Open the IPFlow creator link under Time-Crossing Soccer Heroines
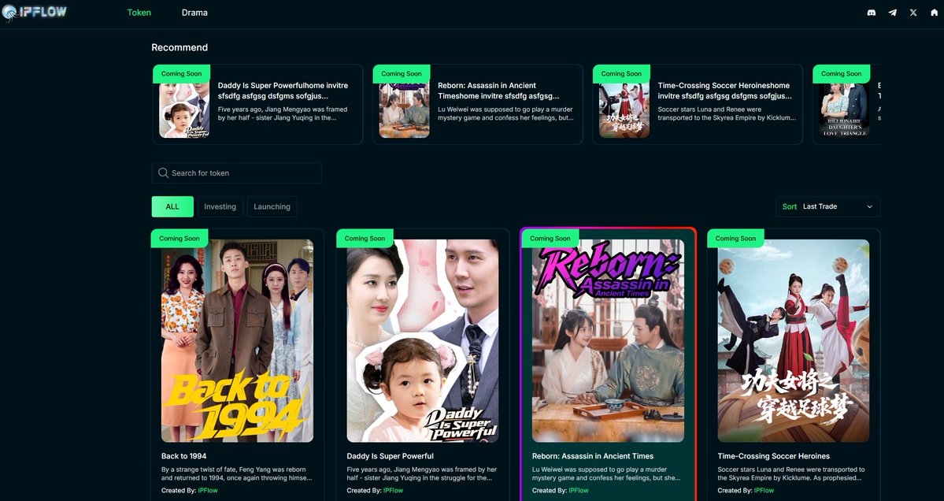 click(x=764, y=490)
